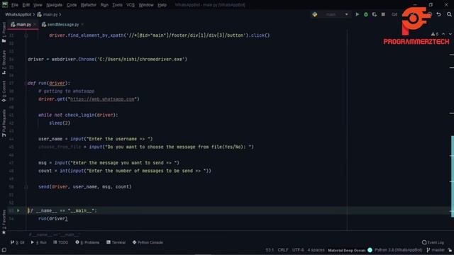Click the 'Enter the username' input line
This screenshot has width=454, height=255.
coord(96,139)
